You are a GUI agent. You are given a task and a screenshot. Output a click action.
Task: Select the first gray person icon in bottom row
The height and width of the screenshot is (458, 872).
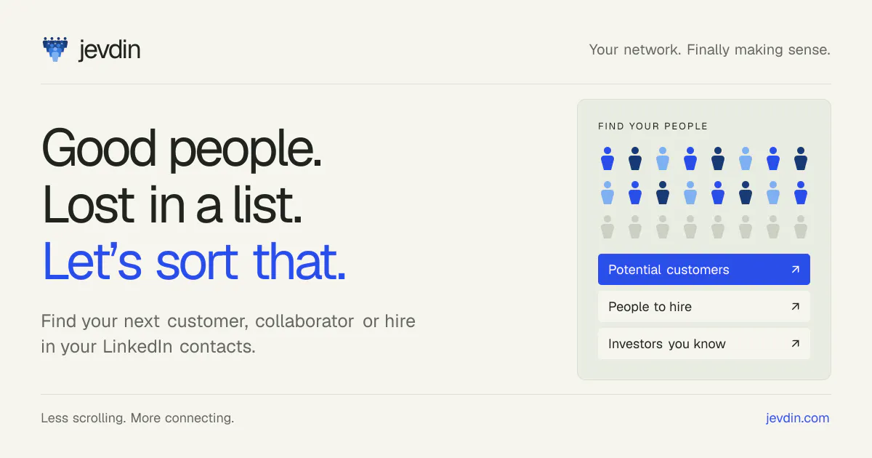607,227
